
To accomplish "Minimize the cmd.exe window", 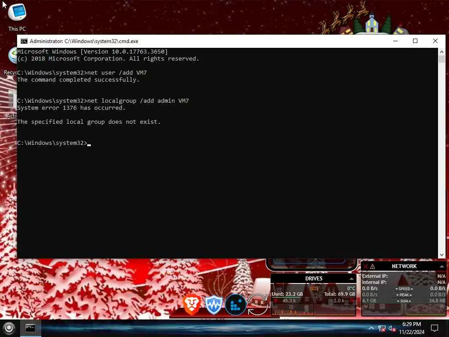I will [396, 41].
